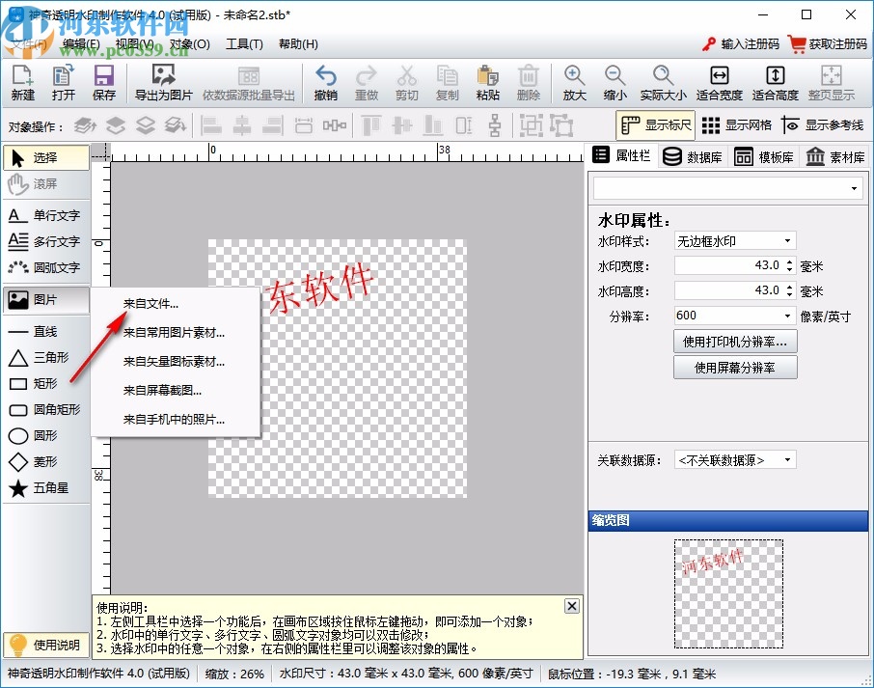This screenshot has height=688, width=874.
Task: Save the document with 保存 icon
Action: [103, 83]
